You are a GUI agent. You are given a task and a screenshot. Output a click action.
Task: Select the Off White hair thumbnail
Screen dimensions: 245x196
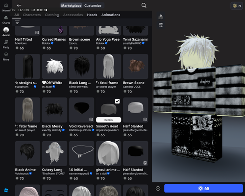point(54,67)
